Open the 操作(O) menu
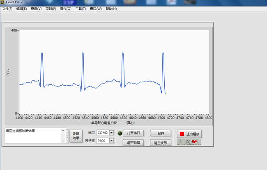Screen dimensions: 267x170 point(66,9)
